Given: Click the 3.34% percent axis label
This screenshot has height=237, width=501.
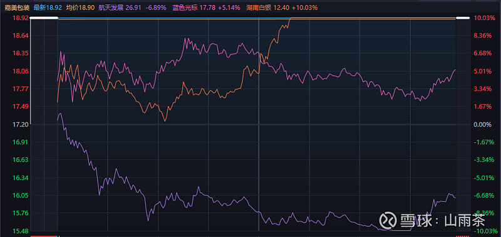Looking at the screenshot, I should 482,88.
